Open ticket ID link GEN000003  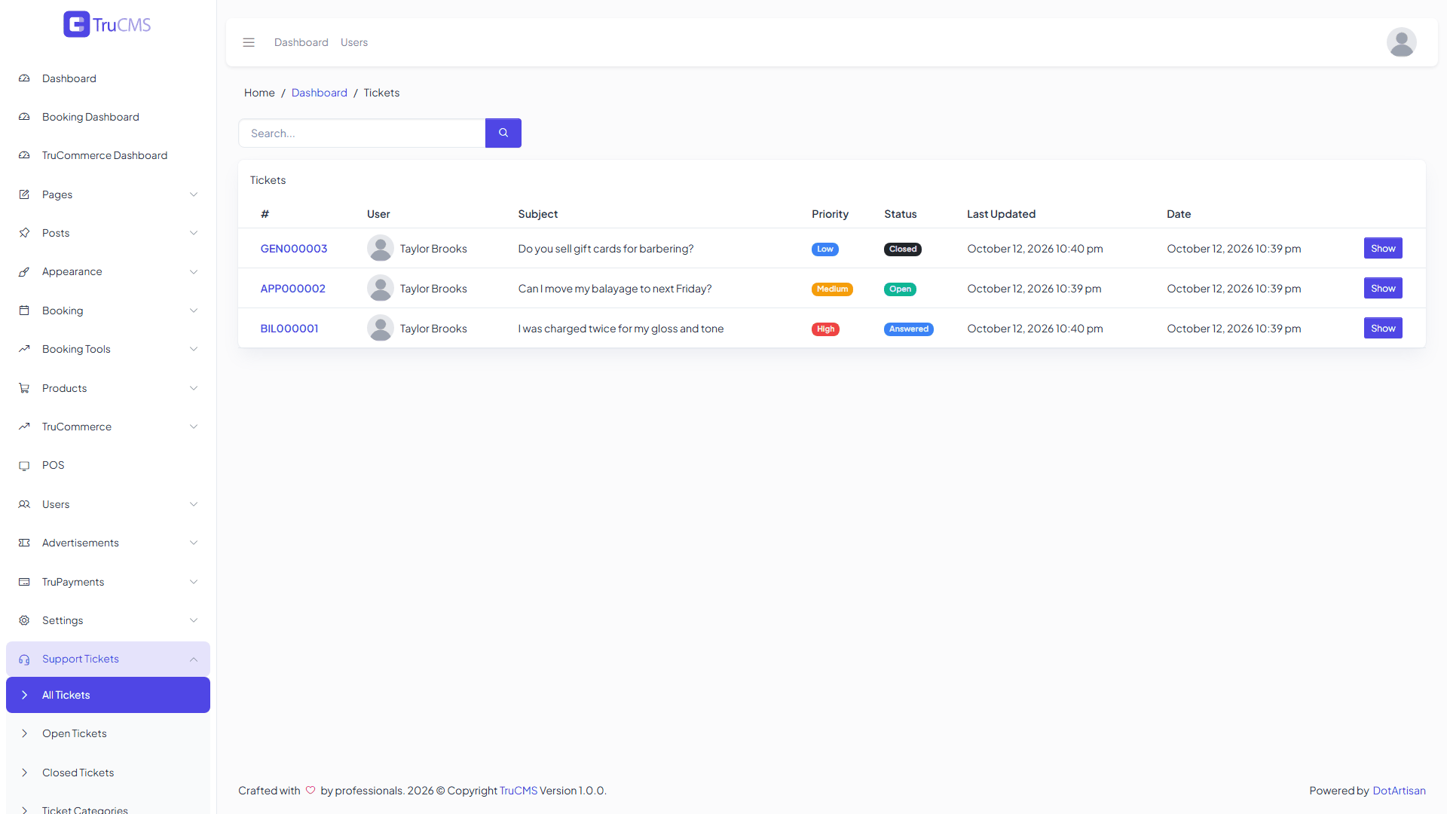[294, 249]
